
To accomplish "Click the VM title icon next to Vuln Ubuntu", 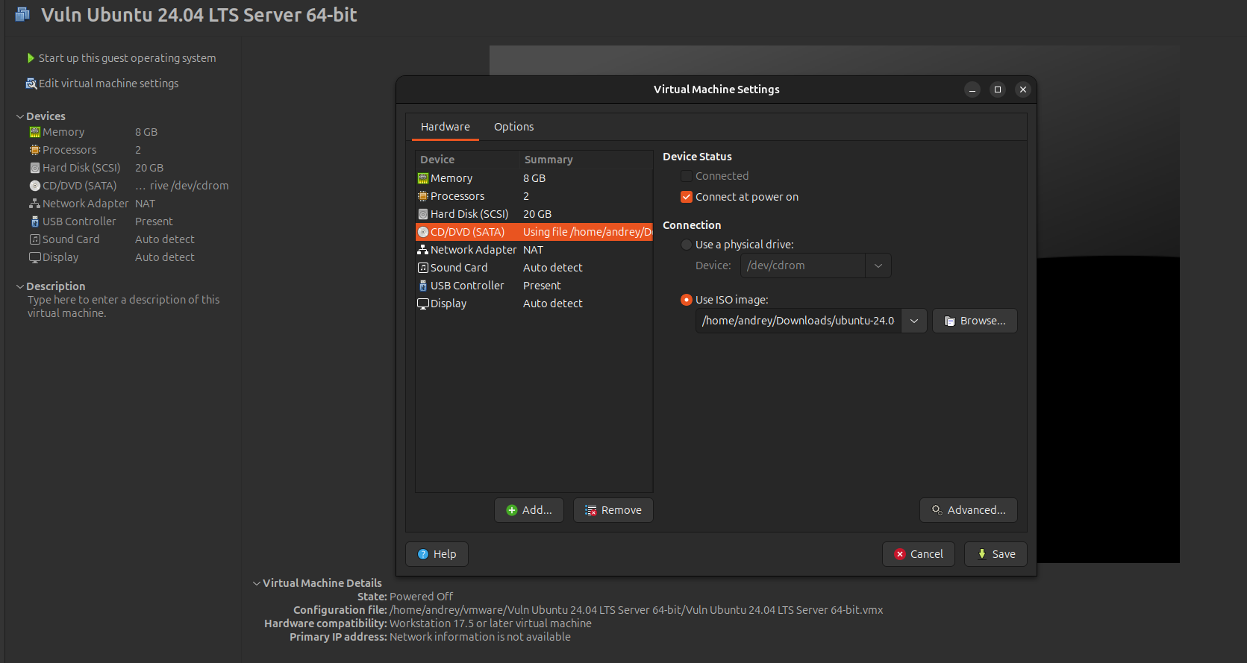I will tap(22, 14).
